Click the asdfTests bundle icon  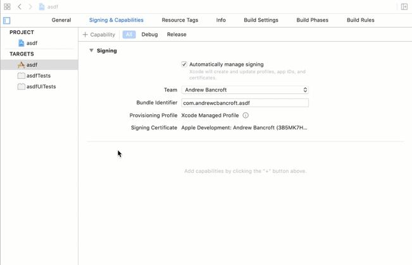point(22,76)
